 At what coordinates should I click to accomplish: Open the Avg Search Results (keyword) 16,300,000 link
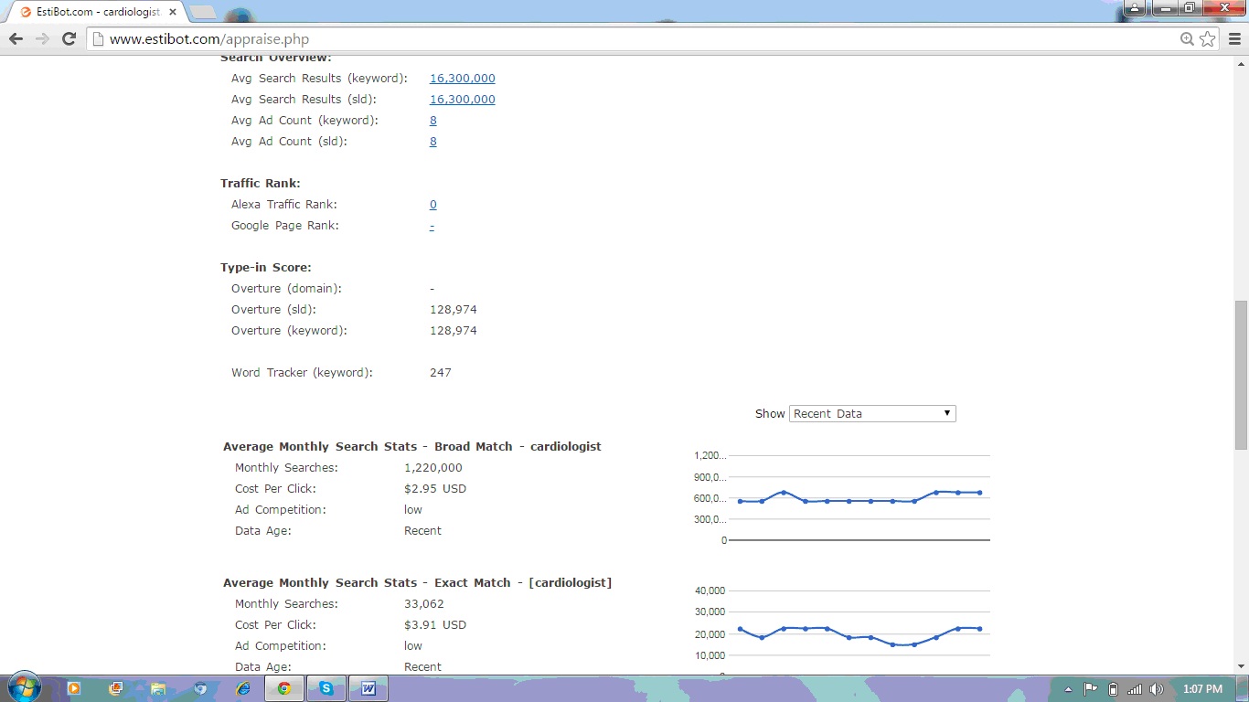[x=462, y=79]
